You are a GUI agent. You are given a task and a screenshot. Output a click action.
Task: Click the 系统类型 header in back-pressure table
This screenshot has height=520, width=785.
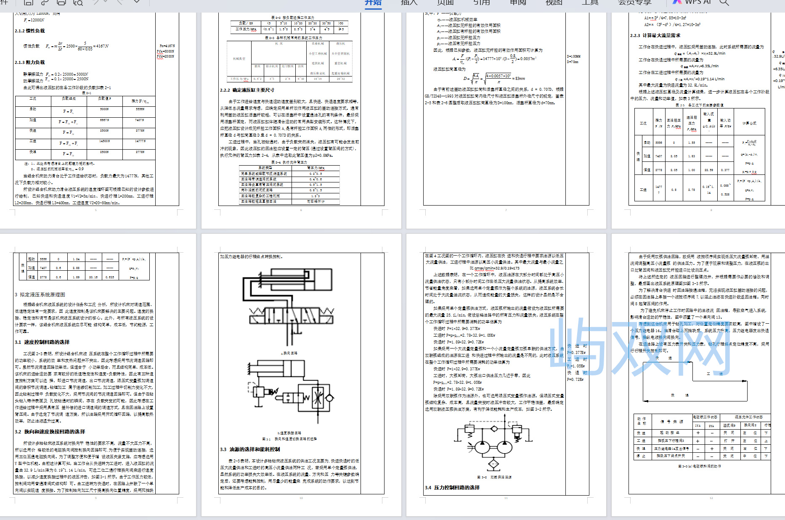(x=265, y=168)
